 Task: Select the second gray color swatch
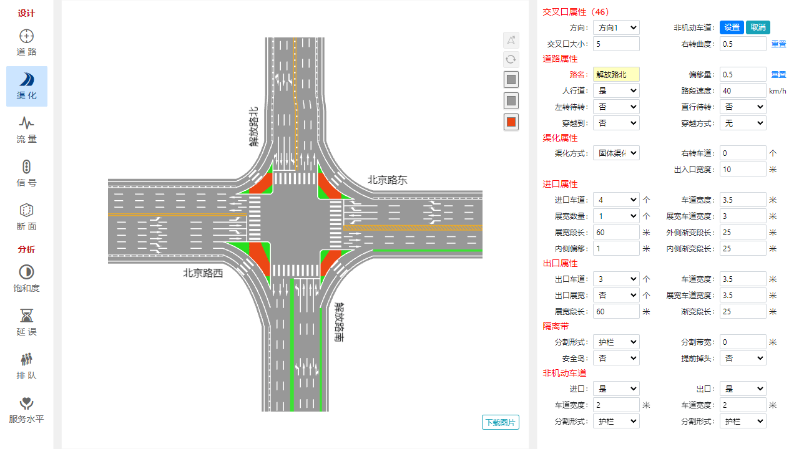[511, 100]
